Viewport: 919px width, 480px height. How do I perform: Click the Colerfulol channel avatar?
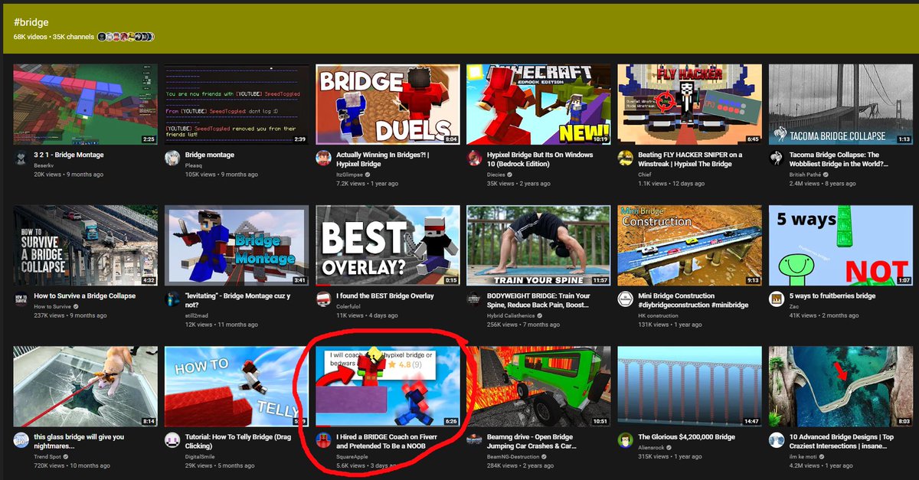(325, 298)
